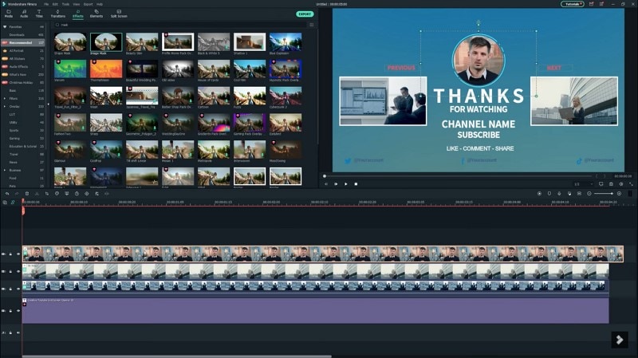Select the AI Portrait category
Image resolution: width=638 pixels, height=358 pixels.
23,51
